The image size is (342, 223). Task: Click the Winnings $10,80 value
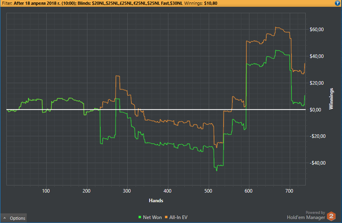point(211,3)
